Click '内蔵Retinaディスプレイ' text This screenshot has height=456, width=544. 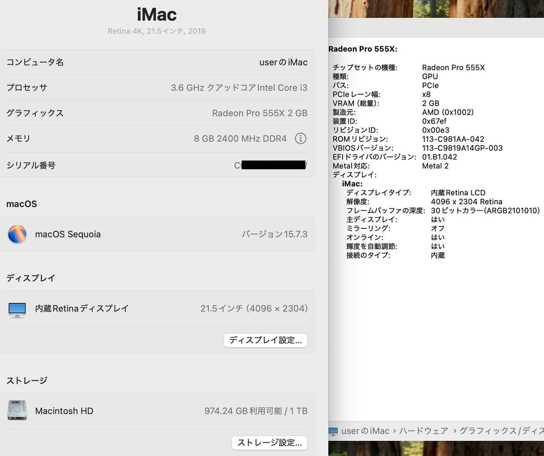(82, 309)
